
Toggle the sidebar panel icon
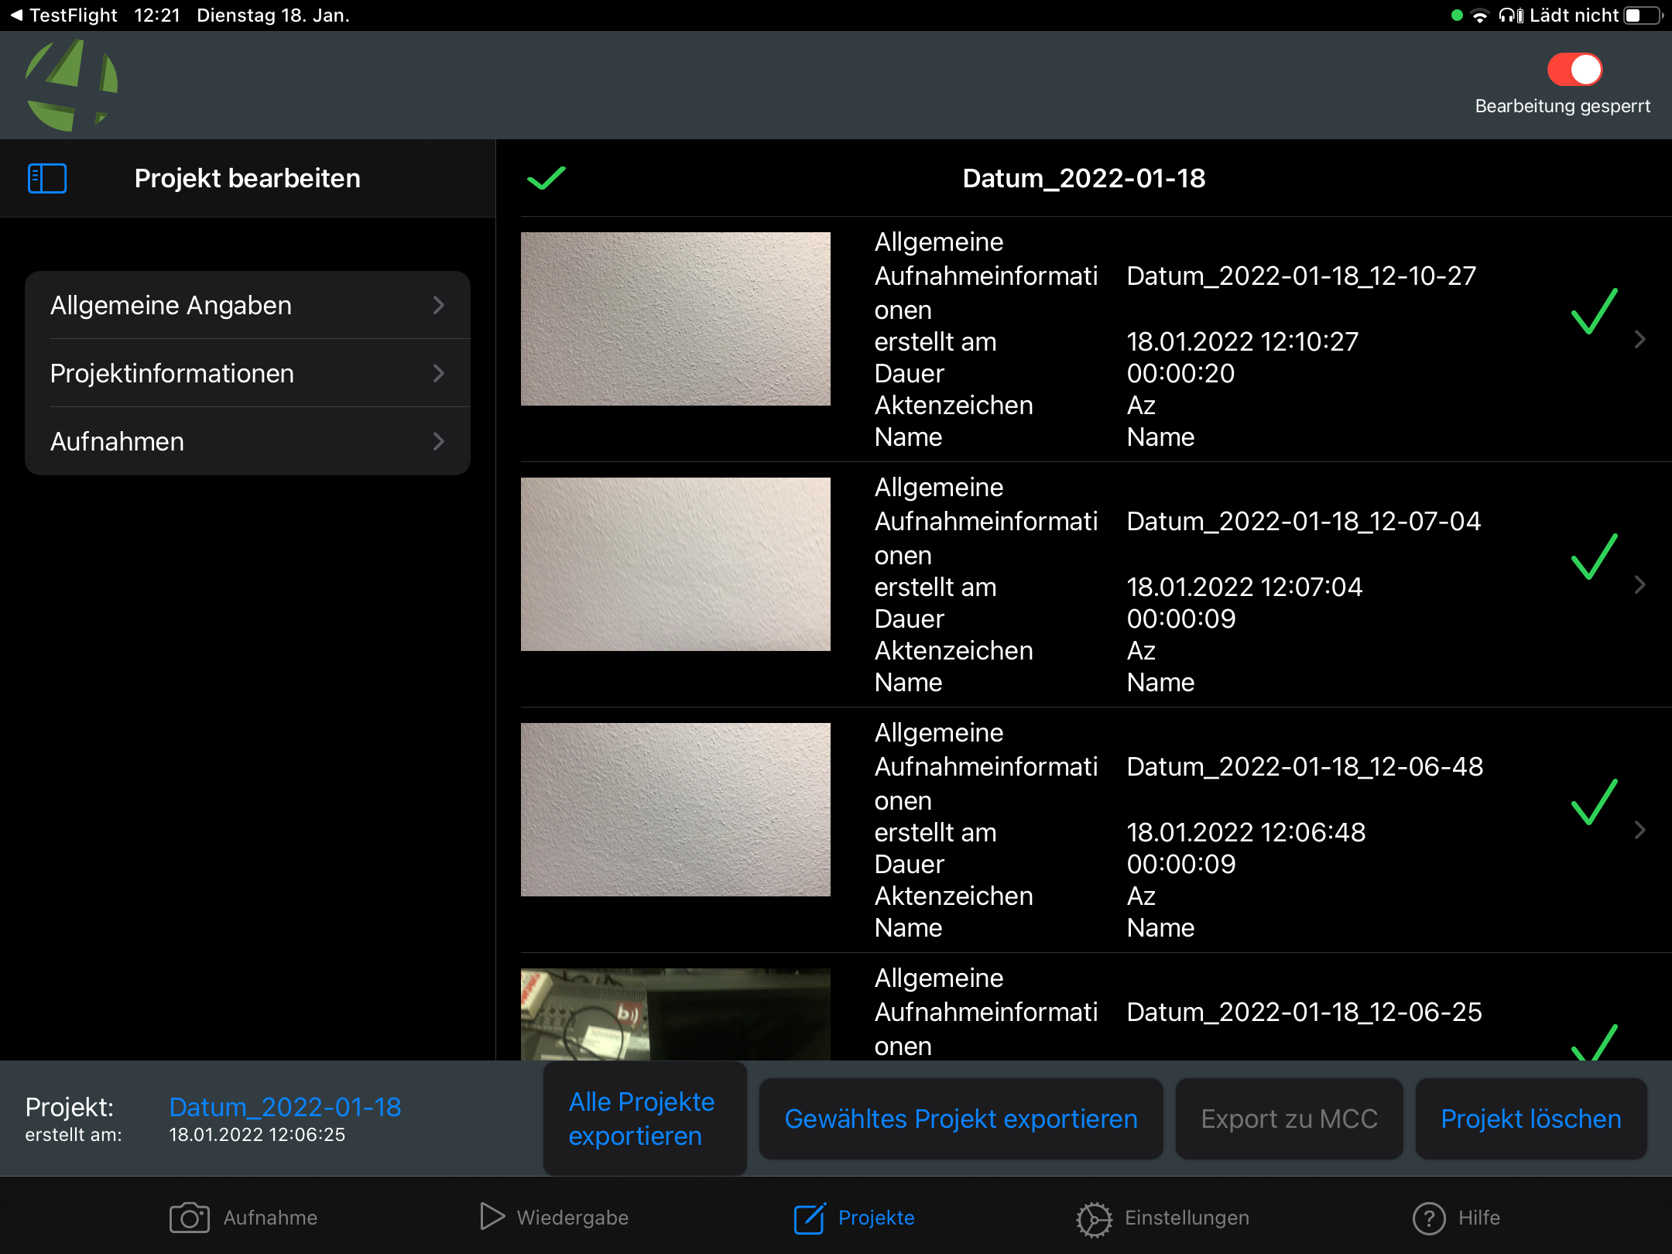coord(46,178)
